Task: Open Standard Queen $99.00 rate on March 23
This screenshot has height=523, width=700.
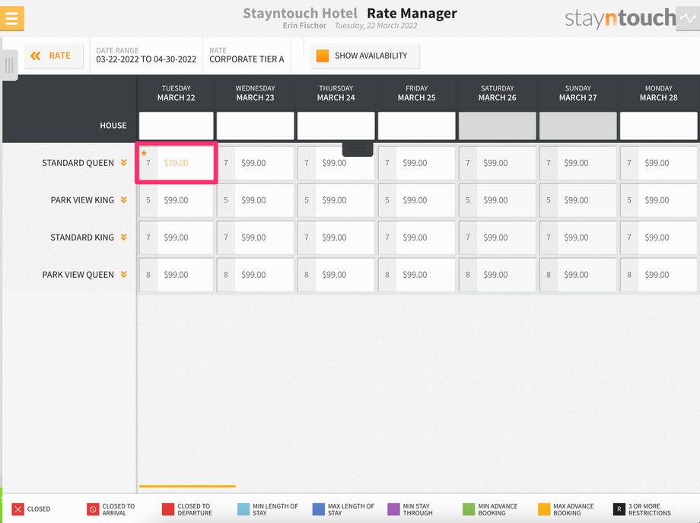Action: (256, 163)
